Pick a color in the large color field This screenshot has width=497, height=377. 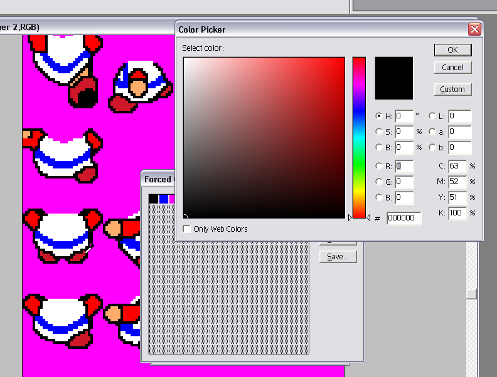[x=264, y=138]
